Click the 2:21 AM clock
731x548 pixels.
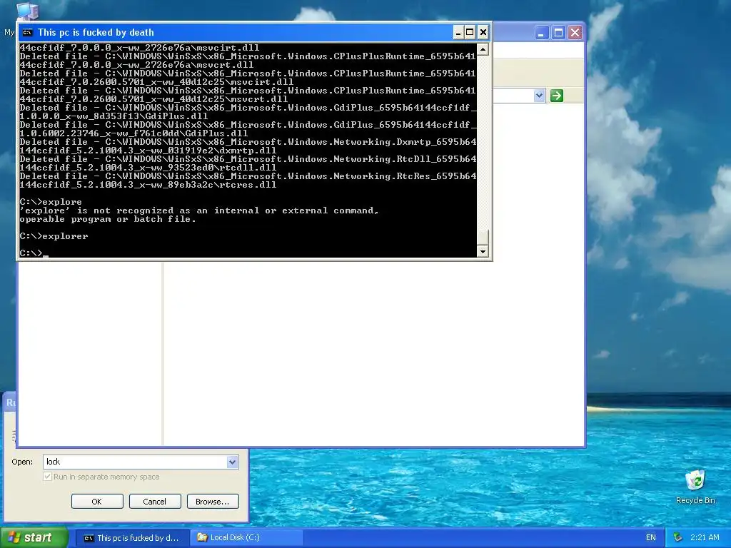pyautogui.click(x=705, y=538)
